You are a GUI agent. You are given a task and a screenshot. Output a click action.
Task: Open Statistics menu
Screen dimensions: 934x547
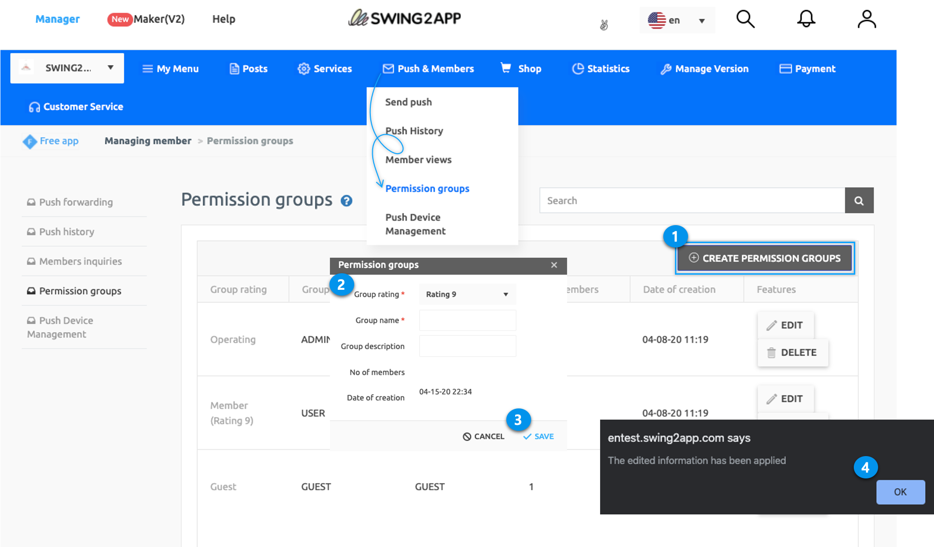tap(601, 69)
